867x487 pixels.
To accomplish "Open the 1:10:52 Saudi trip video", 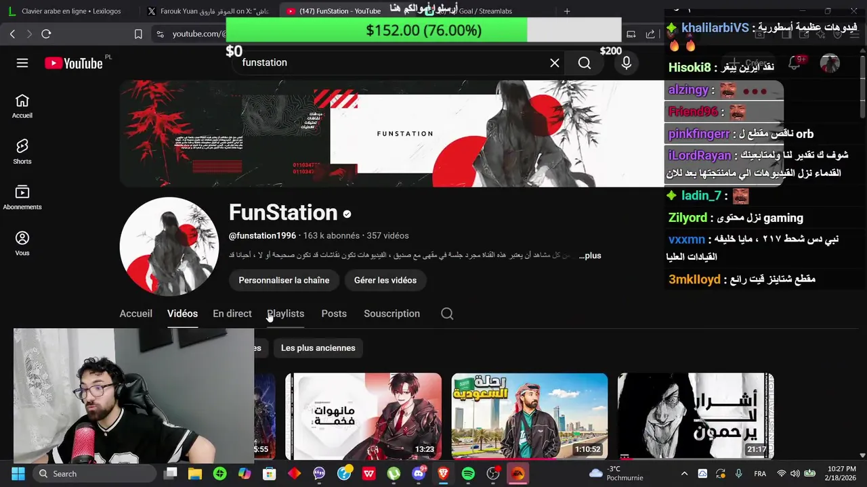I will pyautogui.click(x=530, y=416).
